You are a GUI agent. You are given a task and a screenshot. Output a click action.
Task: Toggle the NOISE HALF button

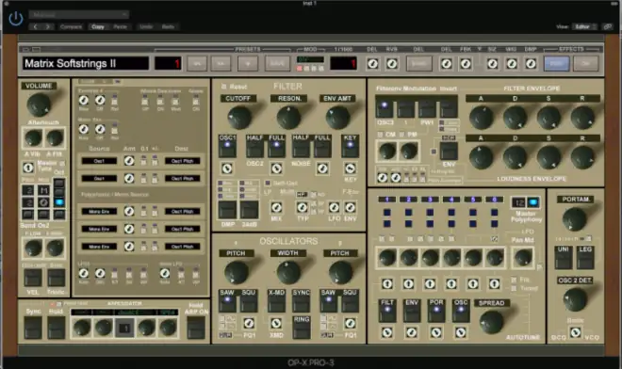pos(301,146)
